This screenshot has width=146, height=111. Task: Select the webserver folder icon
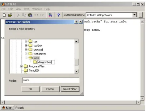(31, 54)
